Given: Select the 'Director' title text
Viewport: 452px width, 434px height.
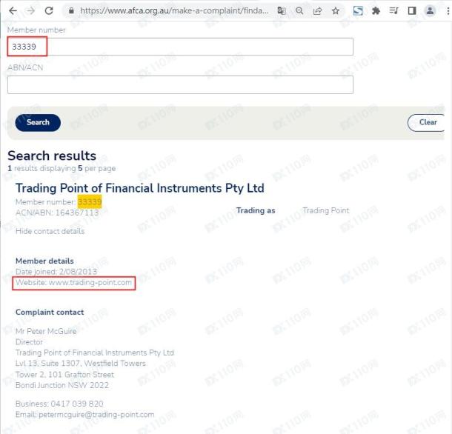Looking at the screenshot, I should (29, 342).
